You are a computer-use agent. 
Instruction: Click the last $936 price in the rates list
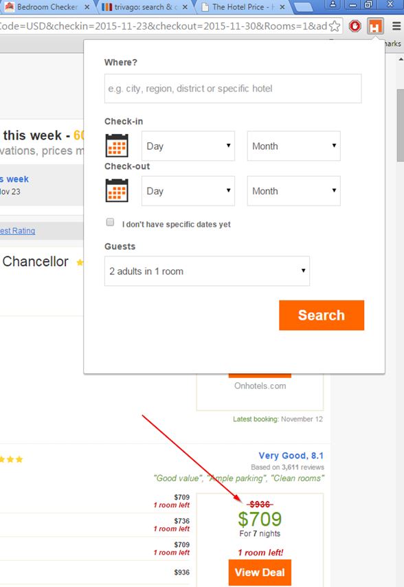point(182,572)
